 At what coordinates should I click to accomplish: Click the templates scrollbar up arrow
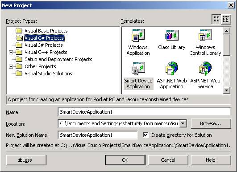pyautogui.click(x=227, y=31)
